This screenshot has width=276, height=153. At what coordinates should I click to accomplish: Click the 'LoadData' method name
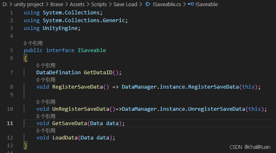(65, 138)
